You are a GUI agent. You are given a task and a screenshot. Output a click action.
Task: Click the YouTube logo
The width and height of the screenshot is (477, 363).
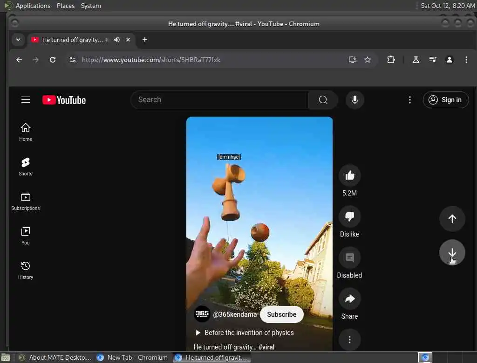pyautogui.click(x=64, y=100)
